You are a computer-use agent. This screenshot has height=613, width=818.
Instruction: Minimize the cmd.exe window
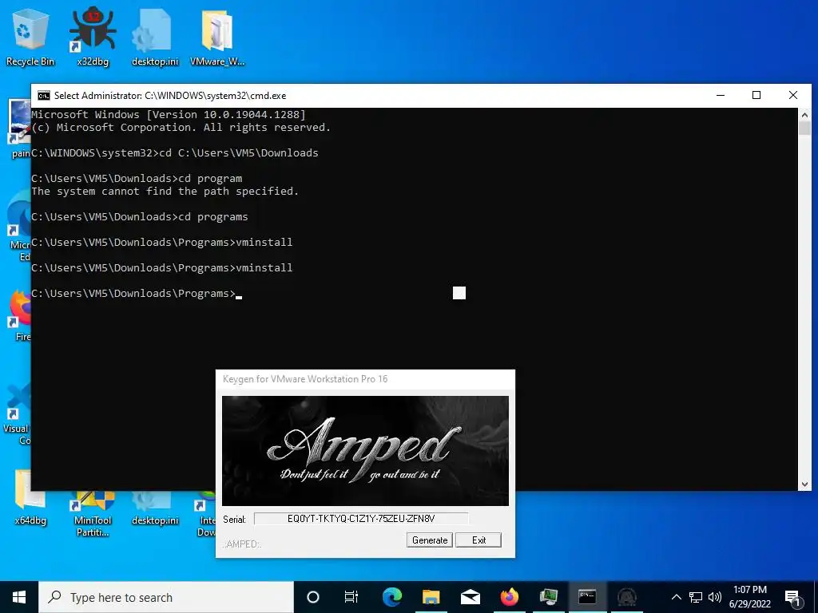tap(721, 96)
